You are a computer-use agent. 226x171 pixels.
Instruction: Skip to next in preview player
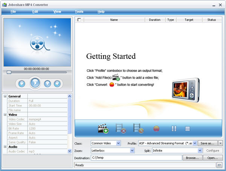click(x=57, y=84)
